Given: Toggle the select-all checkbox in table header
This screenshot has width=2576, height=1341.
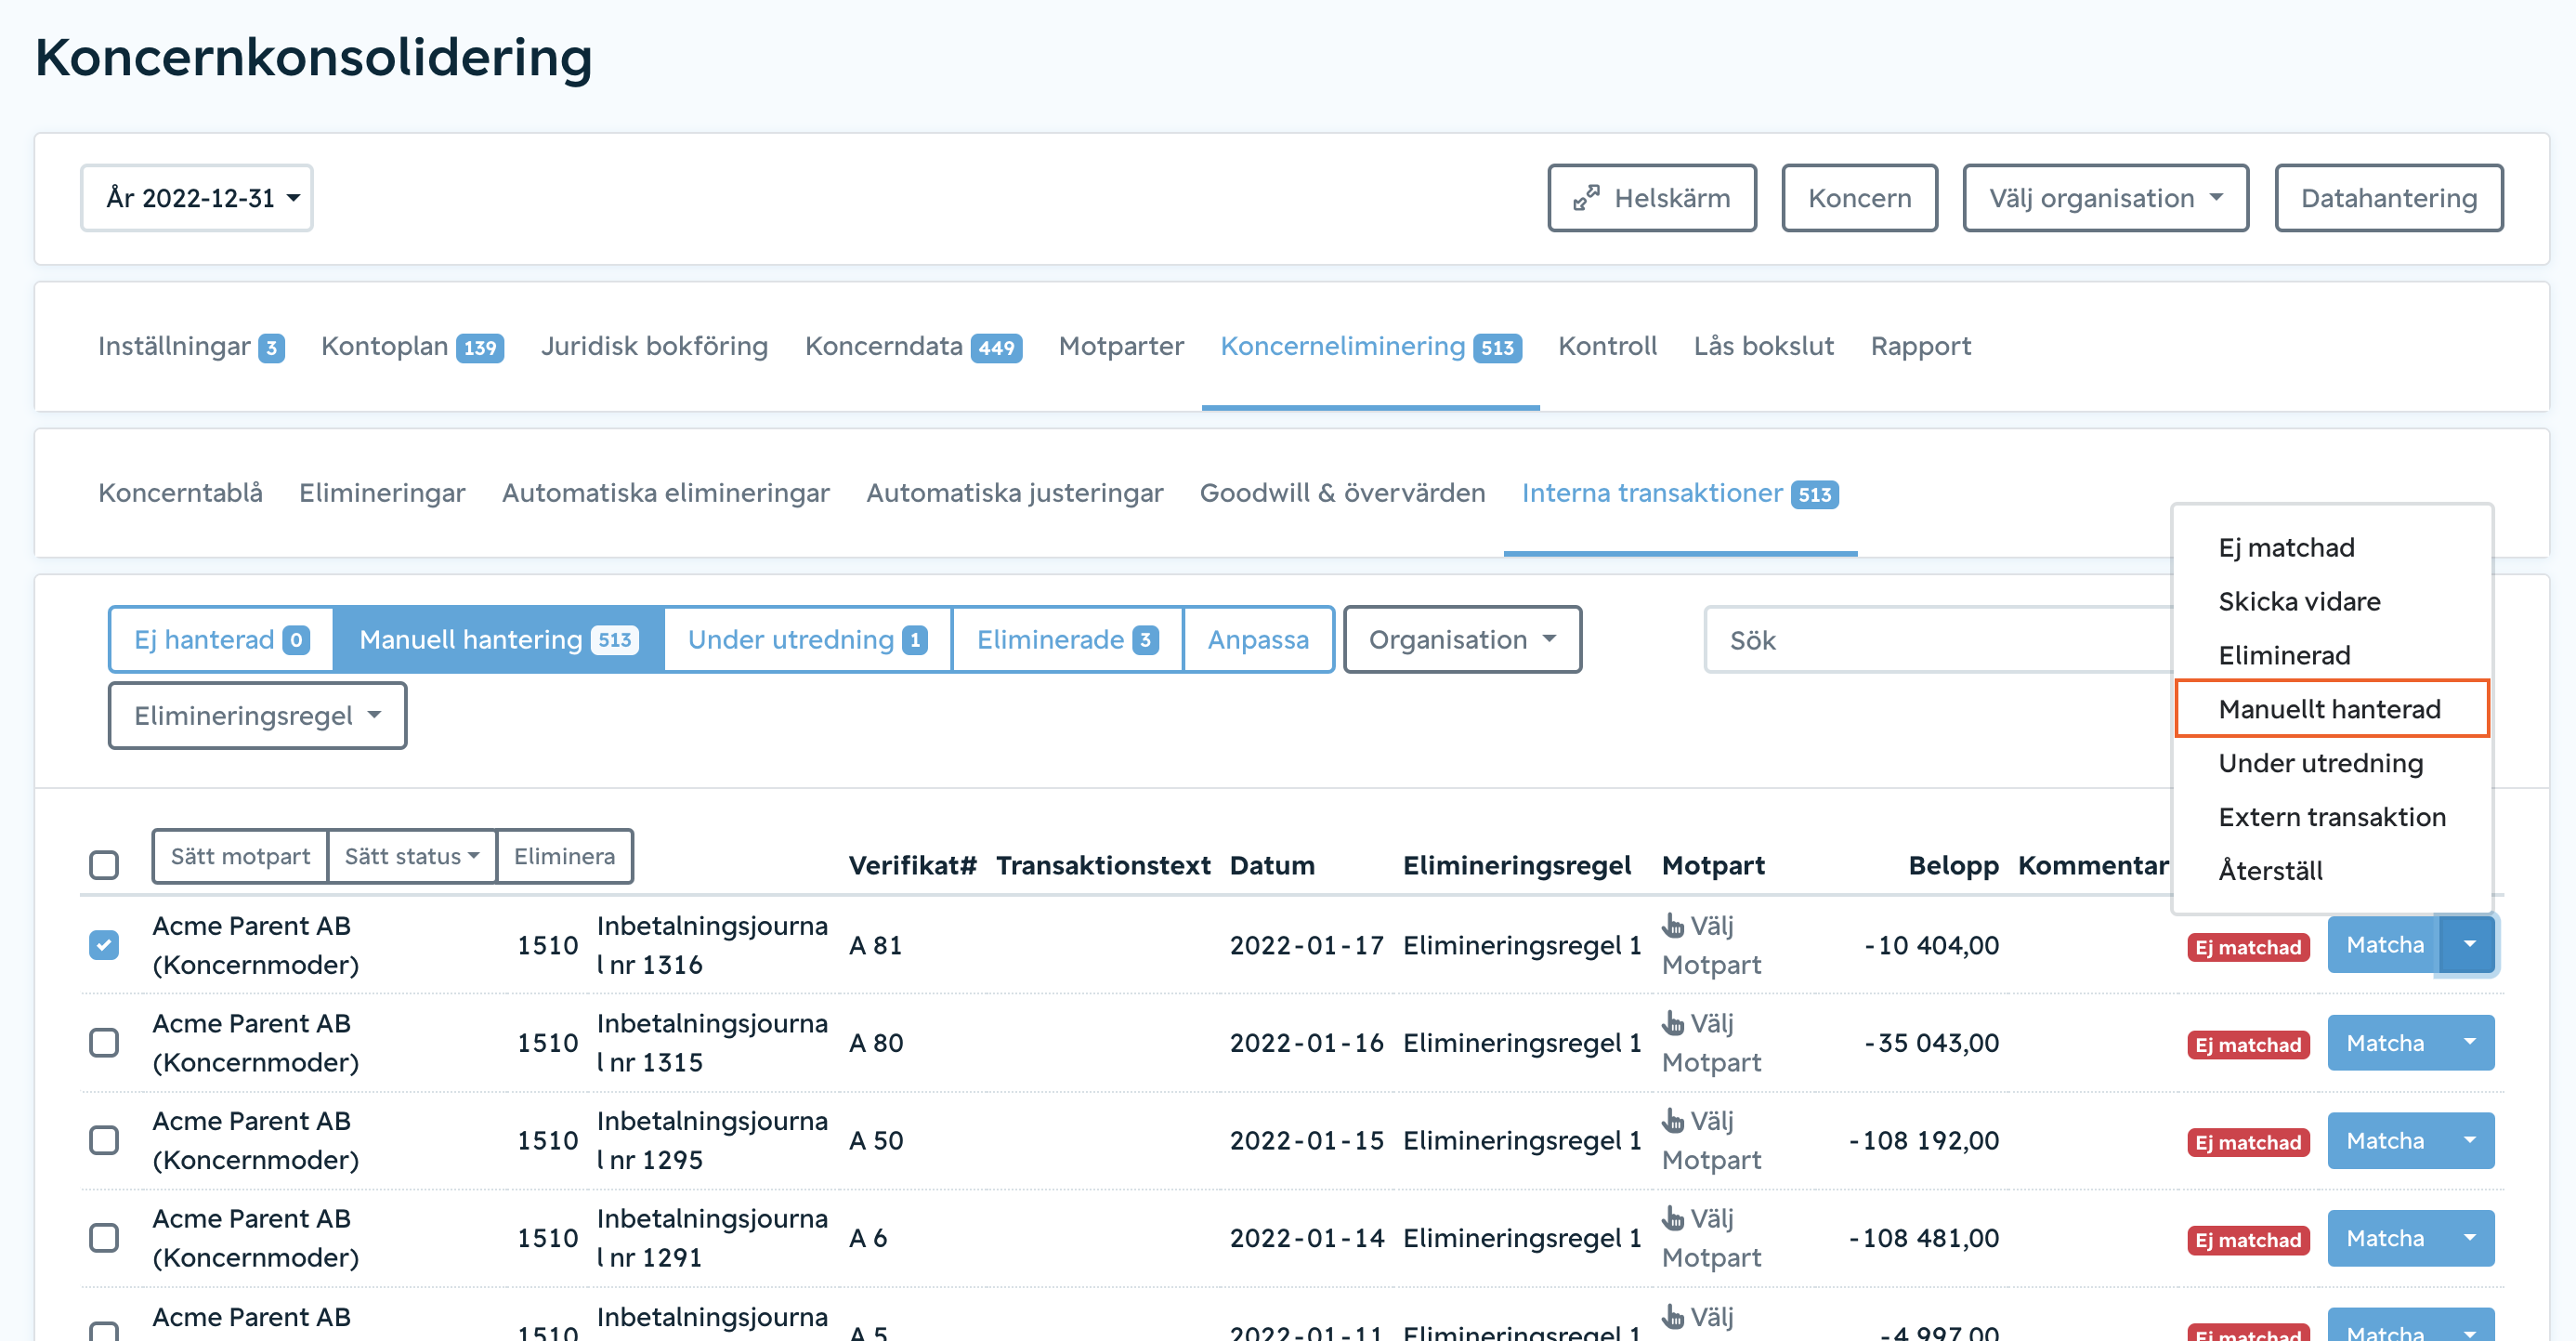Looking at the screenshot, I should tap(104, 864).
